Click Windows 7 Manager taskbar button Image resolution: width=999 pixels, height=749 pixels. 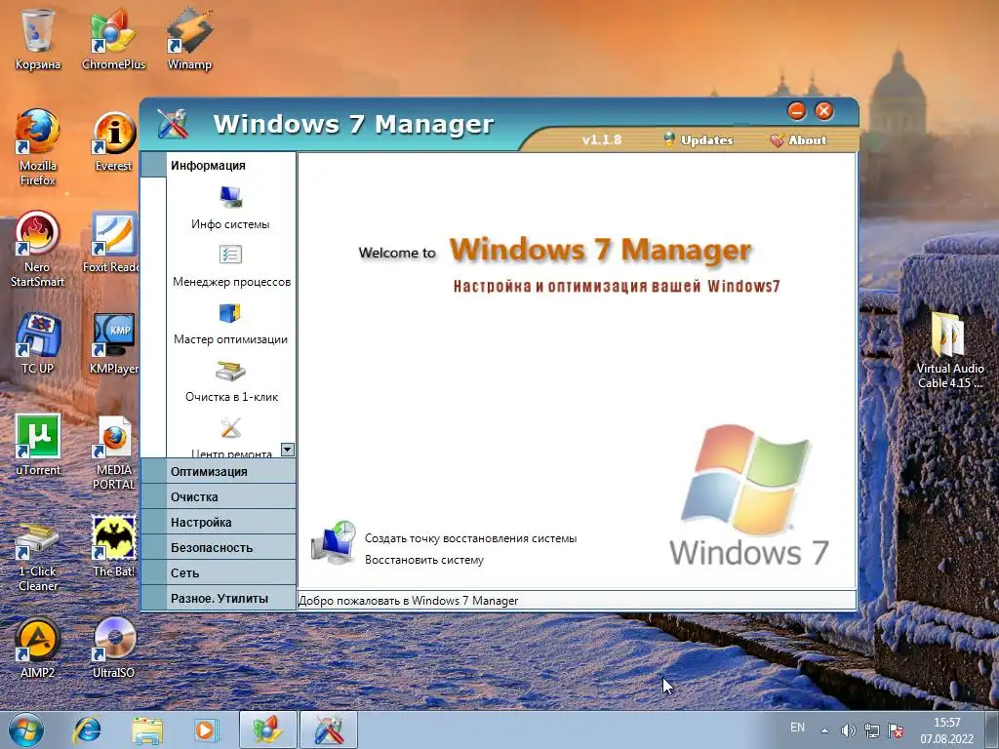pos(328,729)
